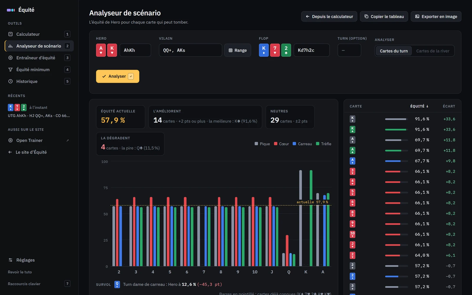Click the Vilain range input QQ+, AKs

[x=191, y=50]
